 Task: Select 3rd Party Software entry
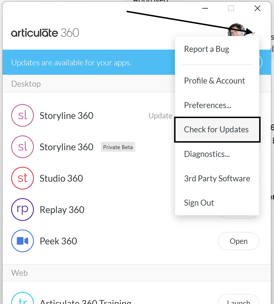(217, 179)
